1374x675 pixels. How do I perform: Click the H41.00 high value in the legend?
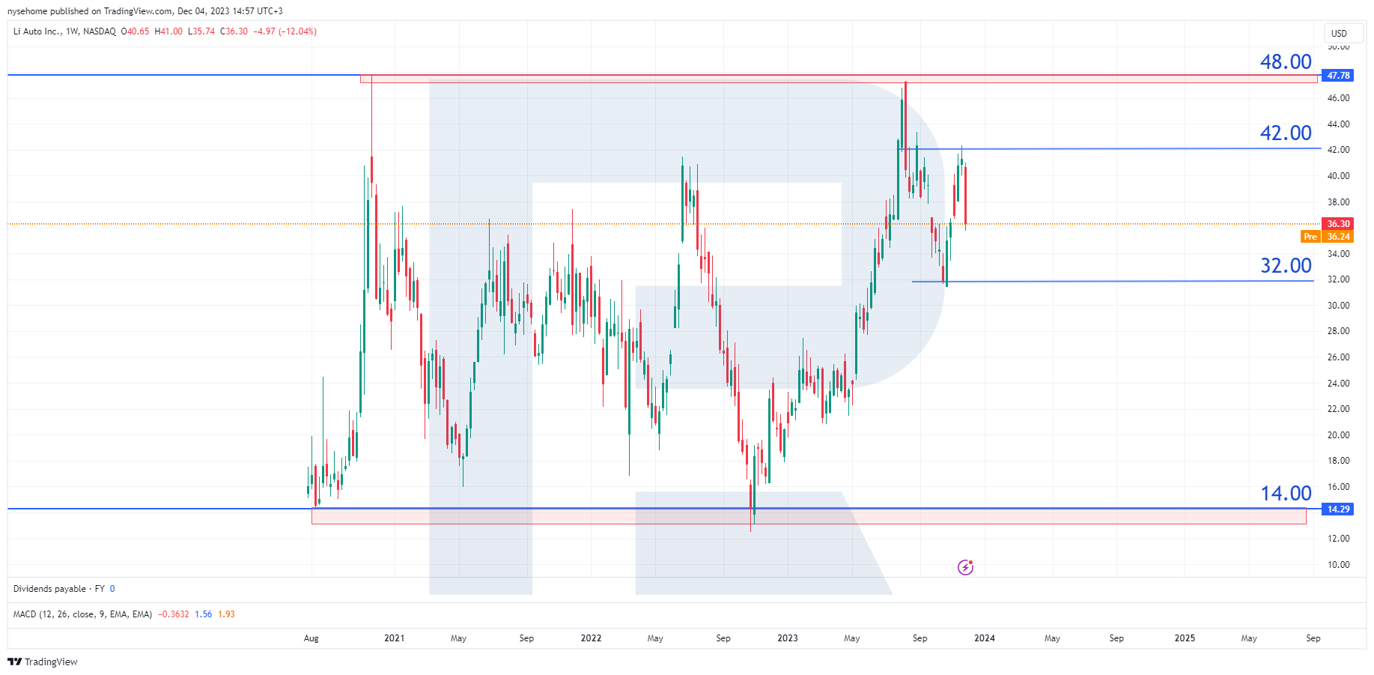point(168,31)
